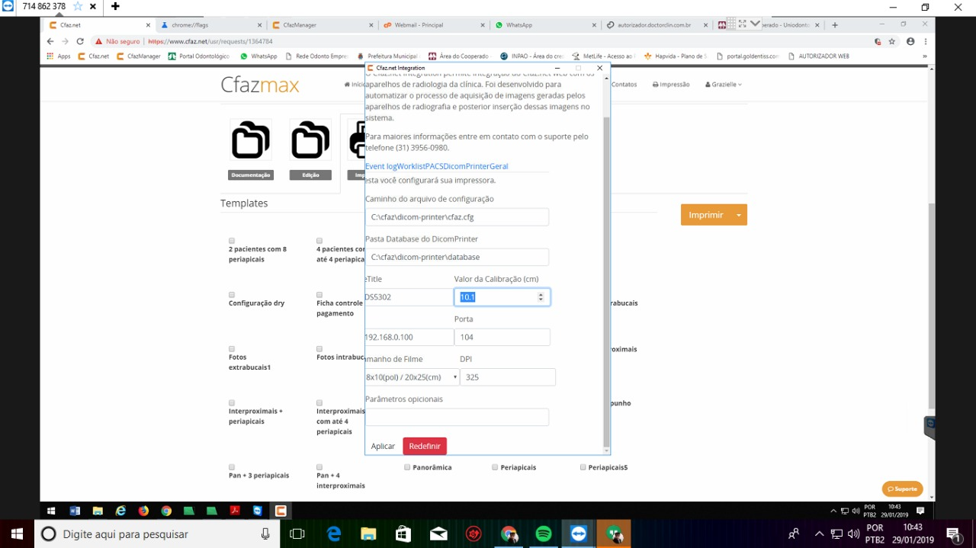976x548 pixels.
Task: Open Firefox on the remote taskbar
Action: (x=143, y=511)
